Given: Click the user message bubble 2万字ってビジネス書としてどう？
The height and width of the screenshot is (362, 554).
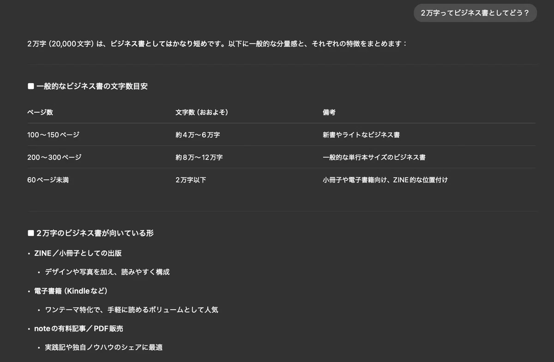Looking at the screenshot, I should click(475, 13).
